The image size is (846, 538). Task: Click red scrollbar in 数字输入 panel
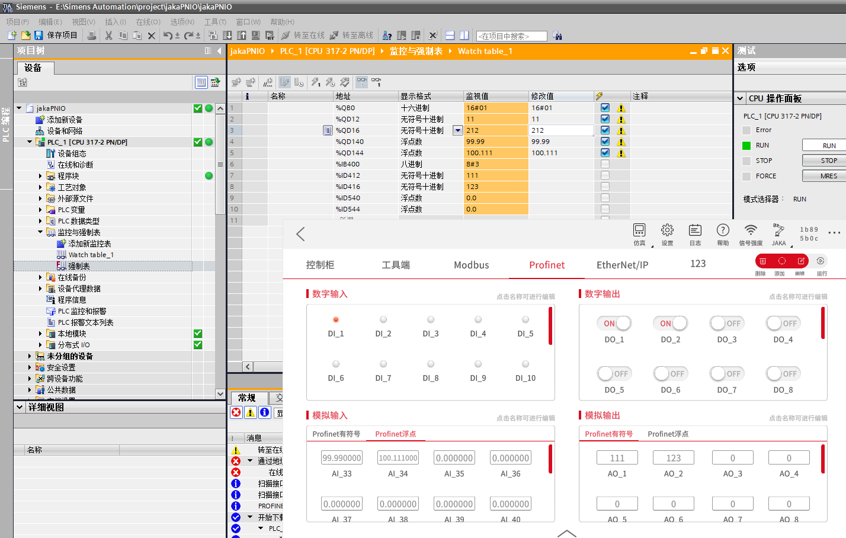(x=551, y=325)
